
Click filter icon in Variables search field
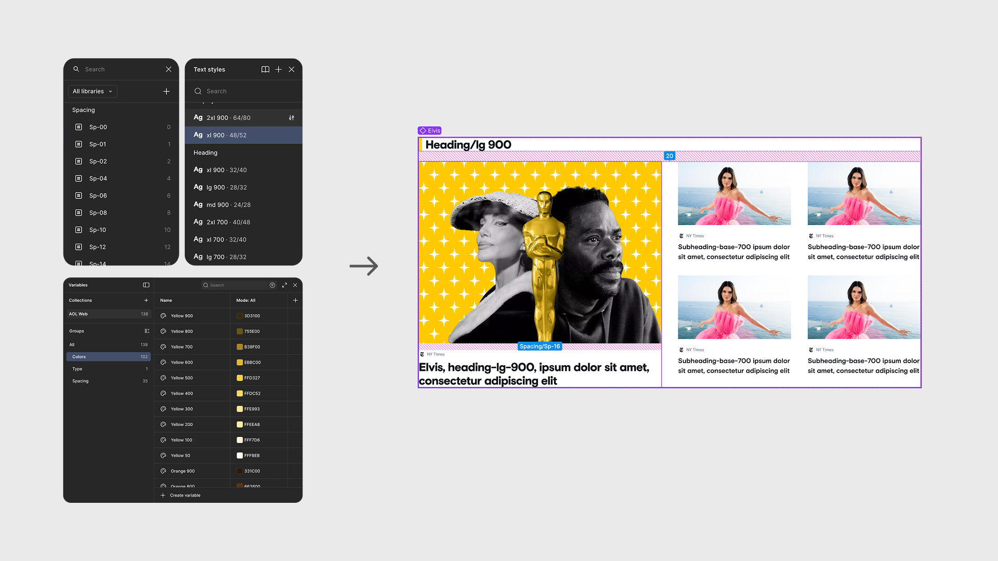272,285
